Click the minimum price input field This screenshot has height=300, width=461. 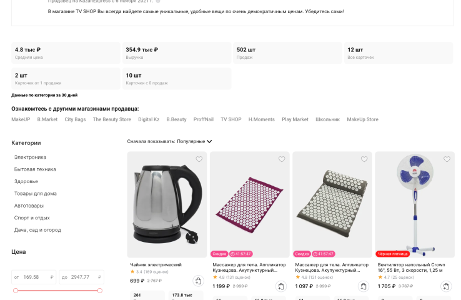pyautogui.click(x=34, y=277)
